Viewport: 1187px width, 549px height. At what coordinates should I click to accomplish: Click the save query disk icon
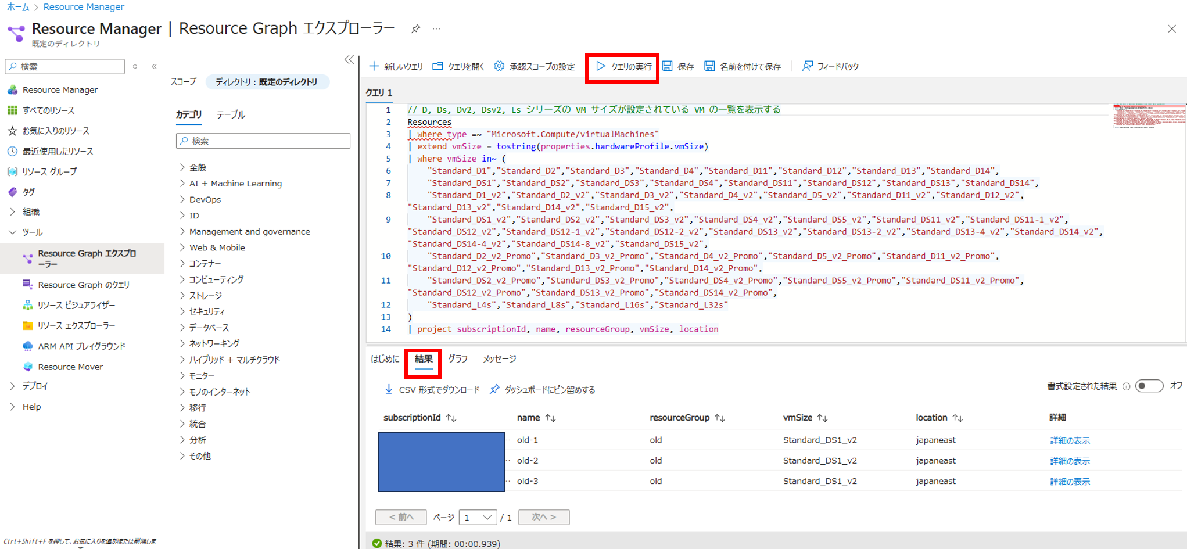(x=668, y=66)
